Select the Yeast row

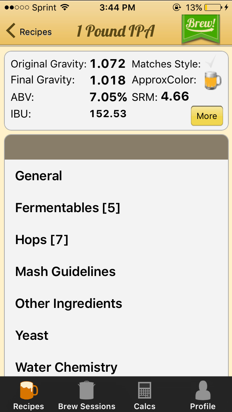[116, 335]
